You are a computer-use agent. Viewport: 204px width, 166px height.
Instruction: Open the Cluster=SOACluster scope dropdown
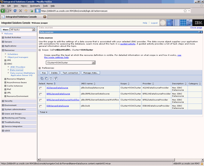(70, 63)
